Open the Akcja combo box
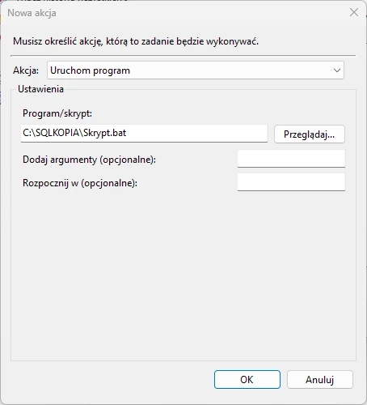Viewport: 367px width, 405px height. click(196, 70)
